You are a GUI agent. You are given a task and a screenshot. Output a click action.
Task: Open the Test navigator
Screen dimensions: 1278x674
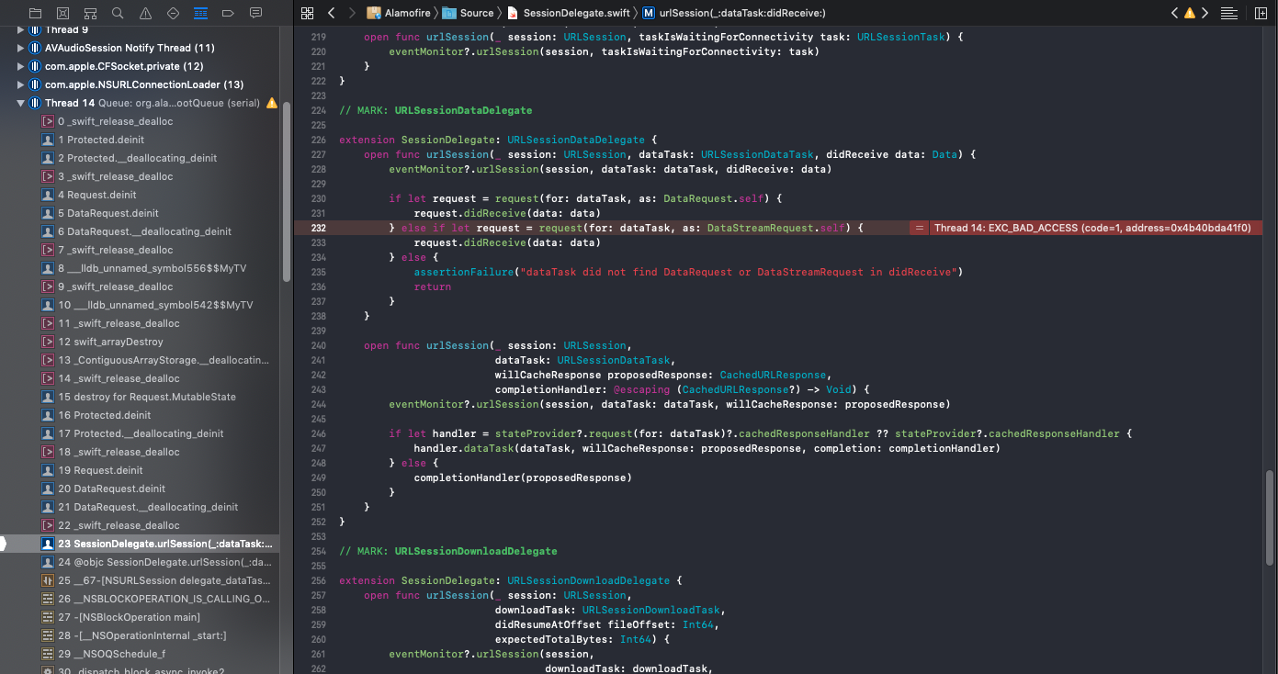[x=173, y=14]
